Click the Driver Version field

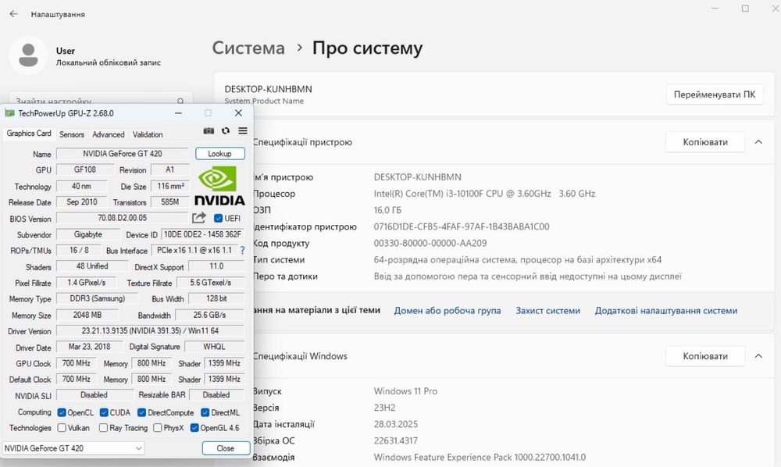[x=151, y=330]
